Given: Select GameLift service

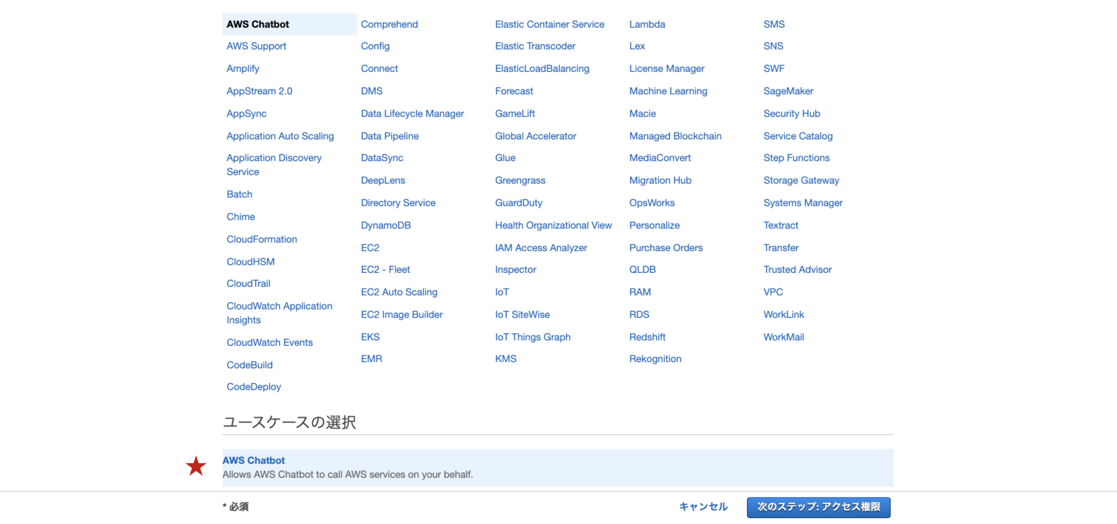Looking at the screenshot, I should [515, 114].
